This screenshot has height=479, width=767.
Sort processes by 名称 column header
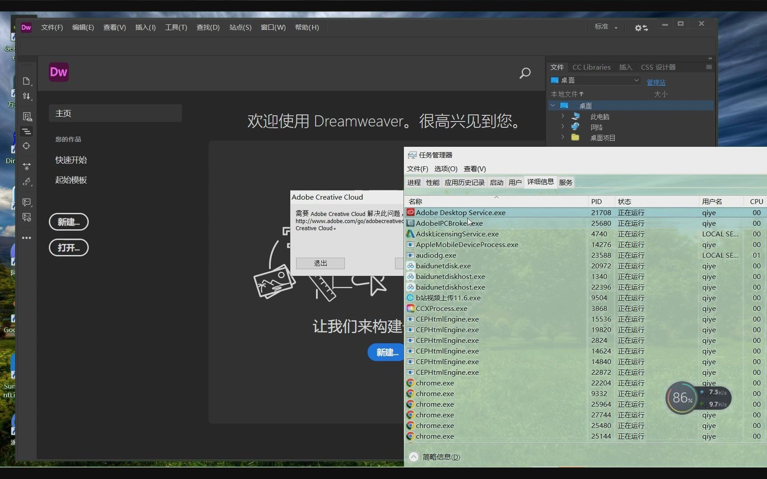point(497,201)
